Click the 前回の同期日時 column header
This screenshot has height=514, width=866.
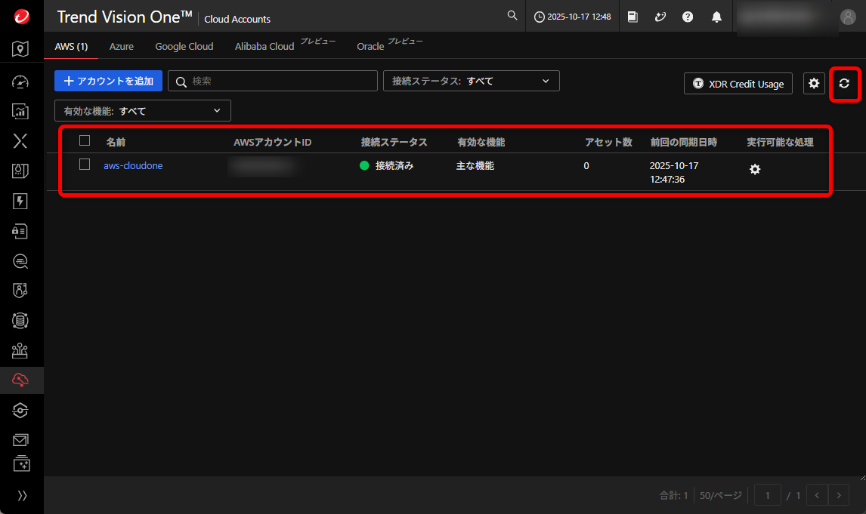pos(684,143)
